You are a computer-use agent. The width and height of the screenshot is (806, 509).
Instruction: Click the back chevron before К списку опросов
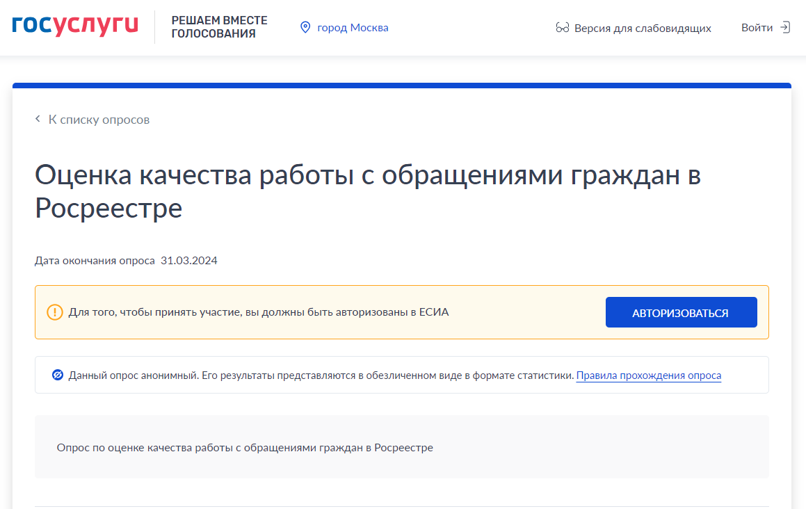[38, 120]
